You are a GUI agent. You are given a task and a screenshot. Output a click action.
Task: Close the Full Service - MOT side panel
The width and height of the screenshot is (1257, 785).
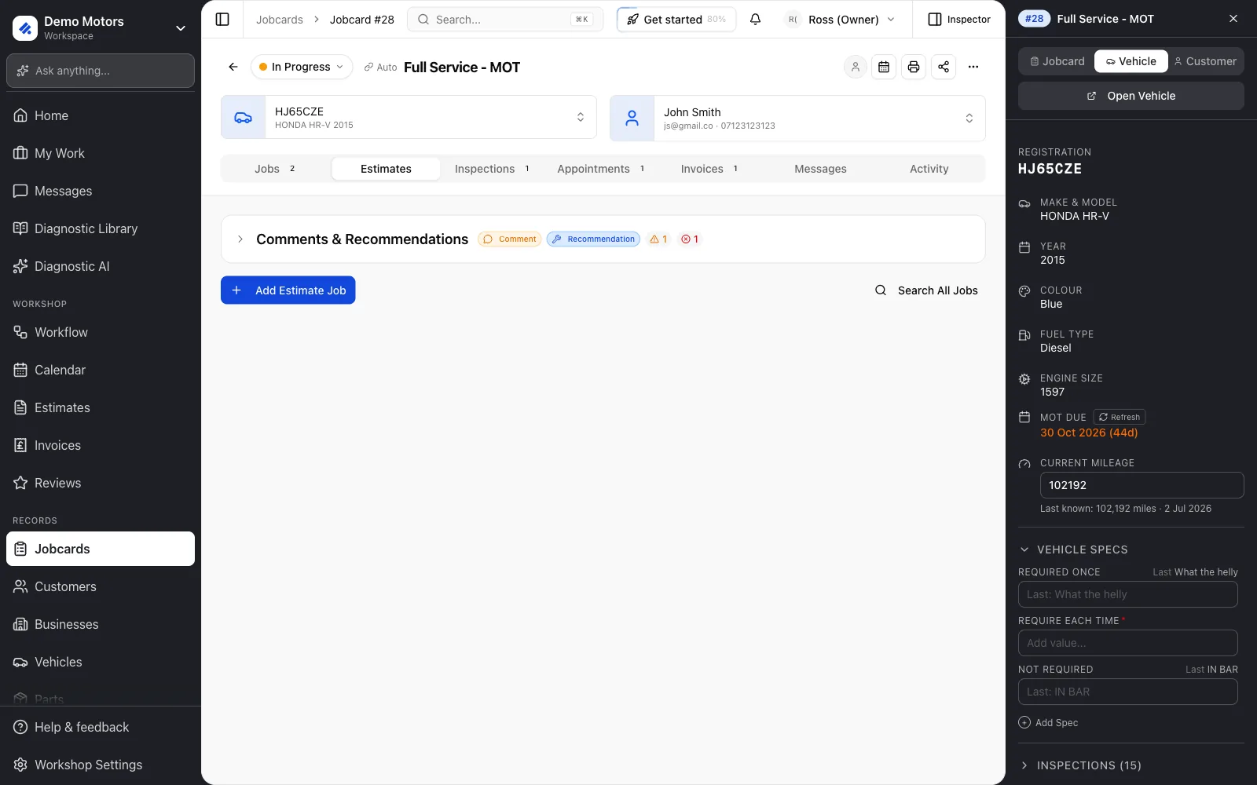point(1233,19)
